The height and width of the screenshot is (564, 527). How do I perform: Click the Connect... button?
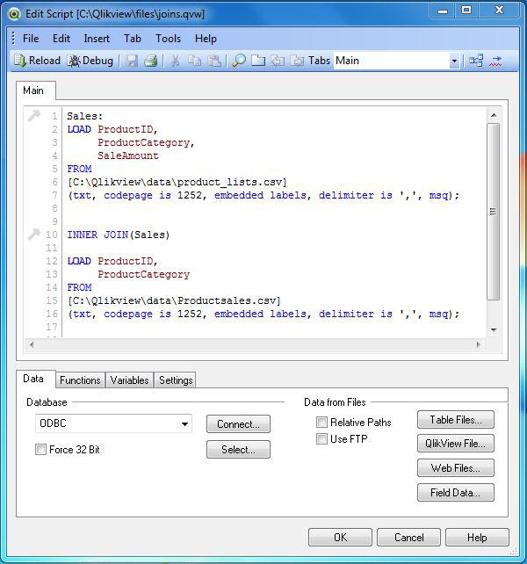click(238, 424)
